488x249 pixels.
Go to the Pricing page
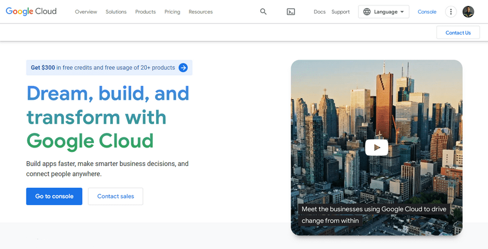pyautogui.click(x=172, y=12)
